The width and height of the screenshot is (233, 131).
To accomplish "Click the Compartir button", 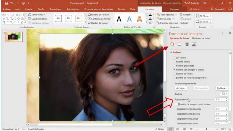I will click(218, 9).
